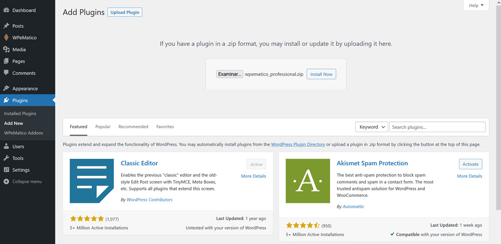Screen dimensions: 501x244
Task: Click the "Add Plugins" page heading
Action: [84, 12]
